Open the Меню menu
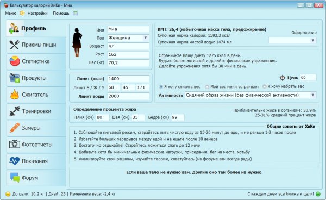Viewport: 326px width, 200px height. (x=11, y=13)
